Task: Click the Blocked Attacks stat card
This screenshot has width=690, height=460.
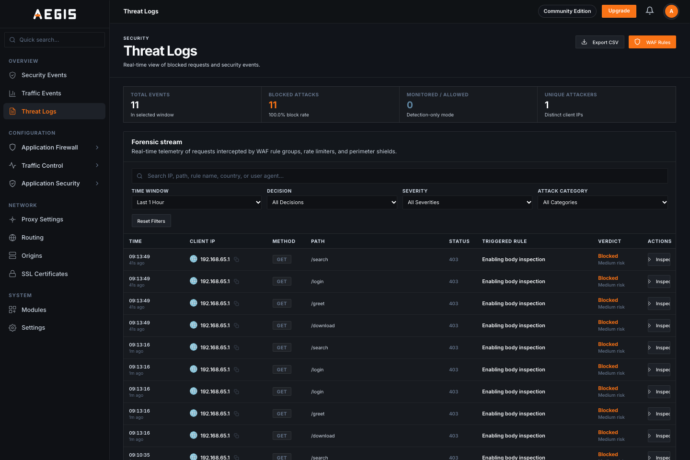Action: tap(331, 104)
